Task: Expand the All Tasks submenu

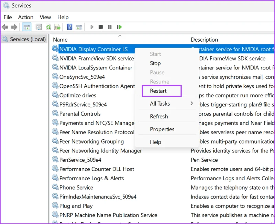Action: tap(167, 104)
